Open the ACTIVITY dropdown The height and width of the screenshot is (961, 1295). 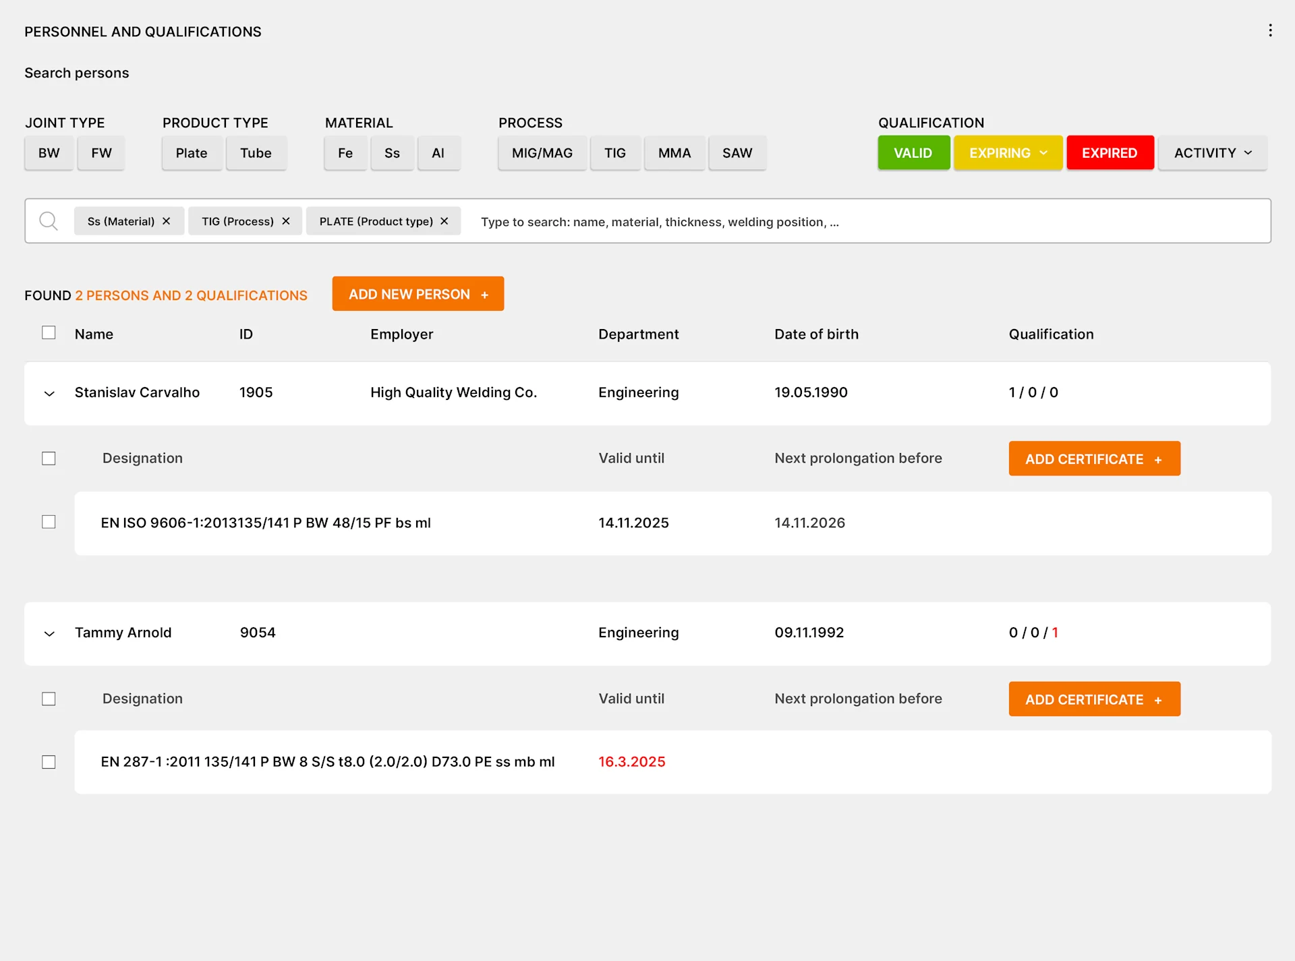1212,153
